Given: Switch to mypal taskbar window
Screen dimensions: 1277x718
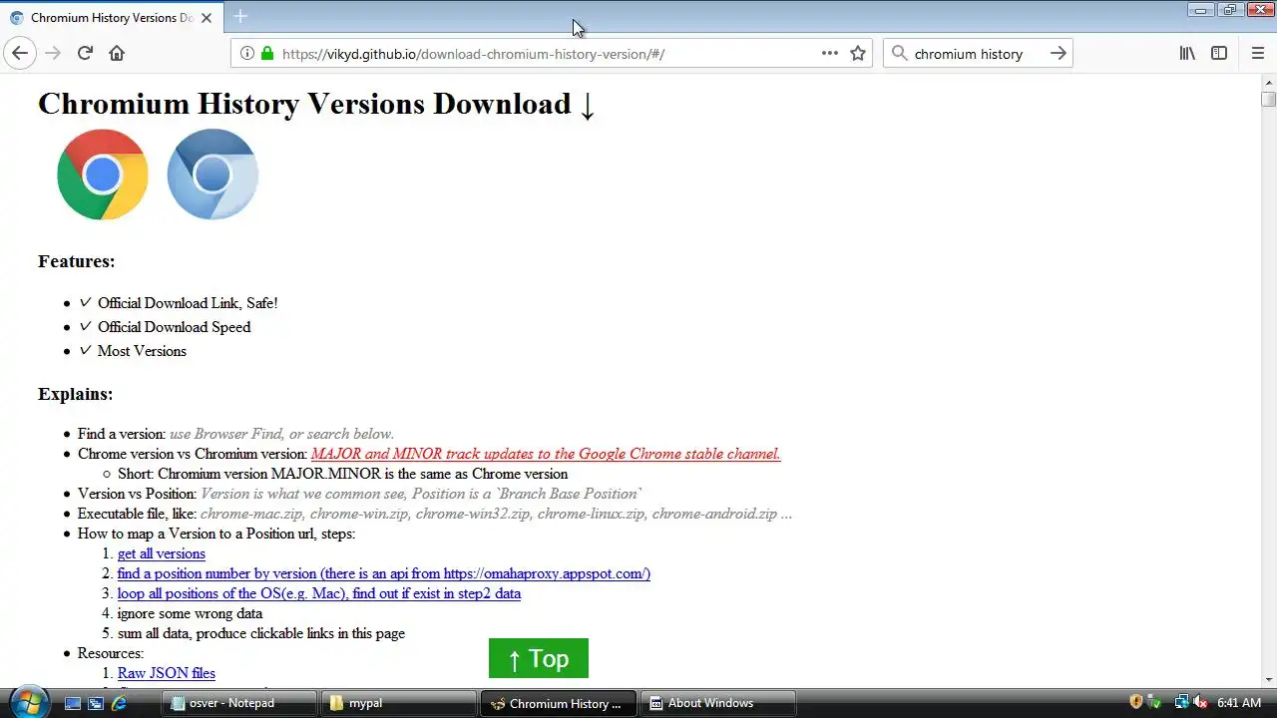Looking at the screenshot, I should click(399, 703).
